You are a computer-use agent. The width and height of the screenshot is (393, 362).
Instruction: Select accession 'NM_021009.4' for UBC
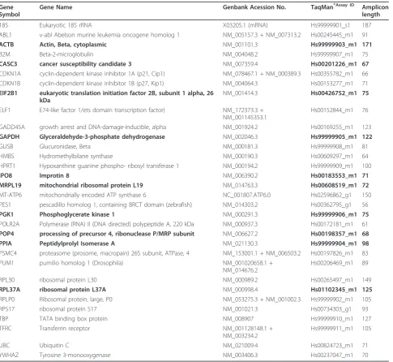(240, 346)
